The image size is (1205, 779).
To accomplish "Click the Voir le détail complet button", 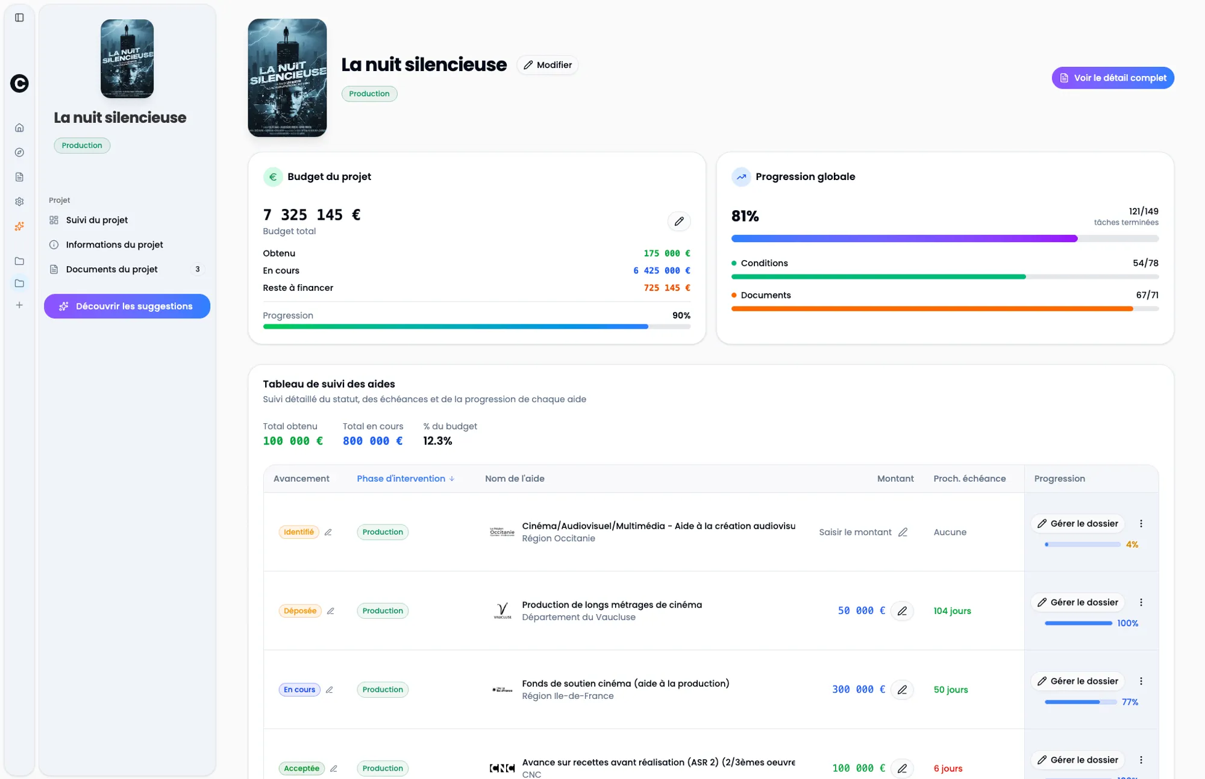I will pos(1112,78).
